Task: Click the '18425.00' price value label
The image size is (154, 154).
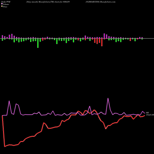Action: (150, 115)
